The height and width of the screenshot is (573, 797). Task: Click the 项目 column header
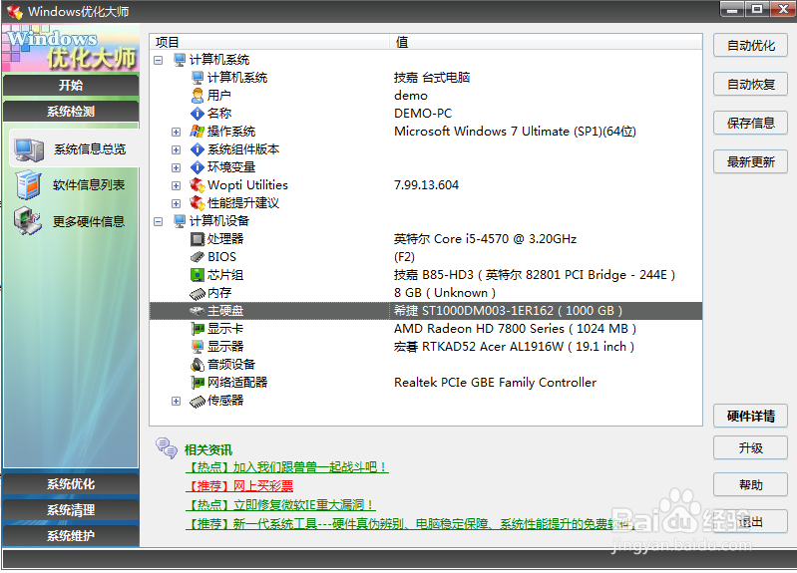[269, 42]
